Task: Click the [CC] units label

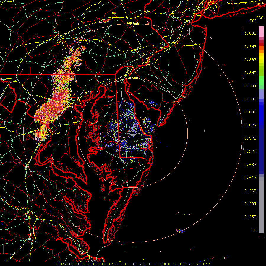Action: pos(252,20)
